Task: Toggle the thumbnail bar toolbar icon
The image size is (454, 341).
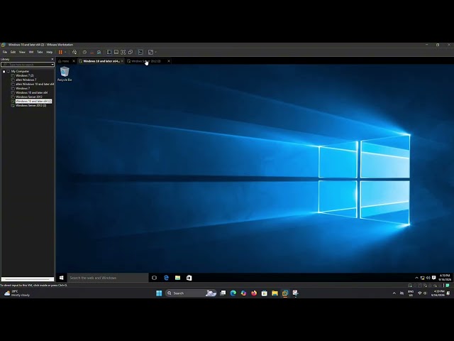Action: click(116, 52)
